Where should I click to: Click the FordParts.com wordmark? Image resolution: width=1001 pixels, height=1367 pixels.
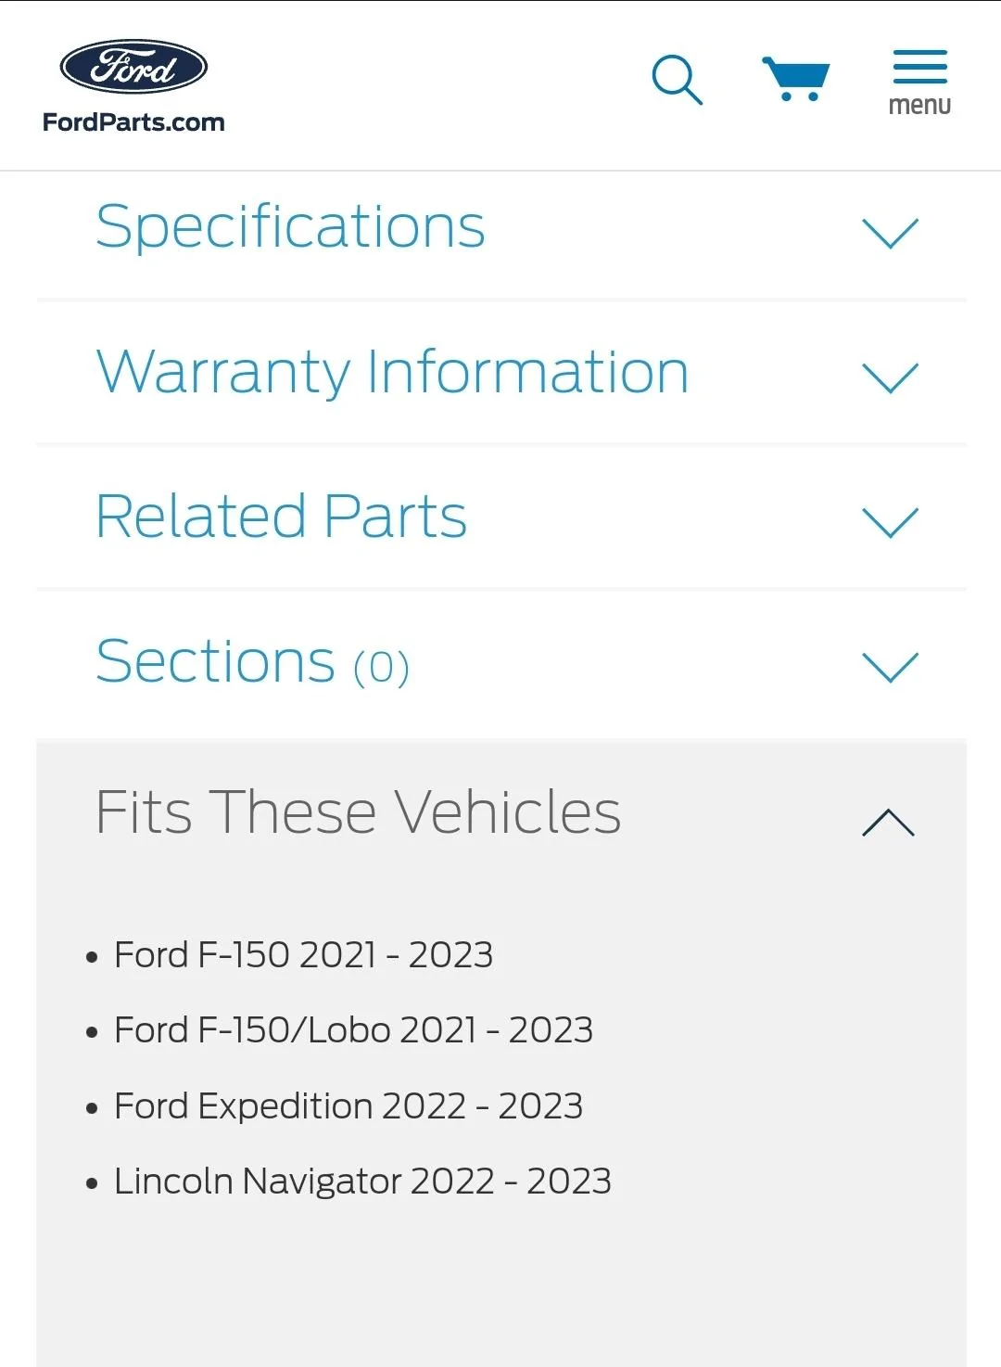click(133, 121)
